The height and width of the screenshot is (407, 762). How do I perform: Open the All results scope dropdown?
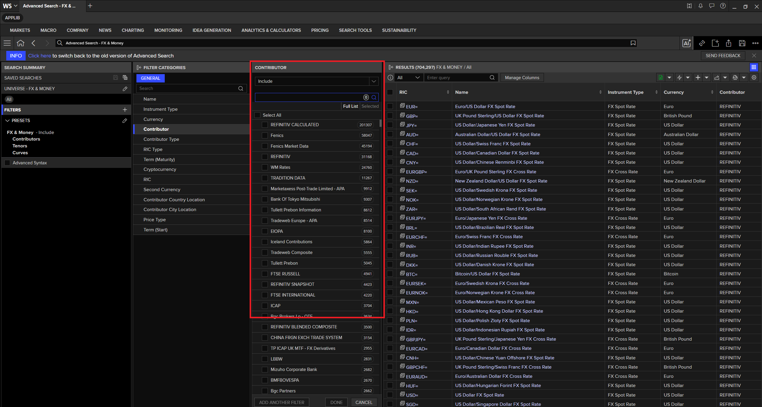[408, 78]
